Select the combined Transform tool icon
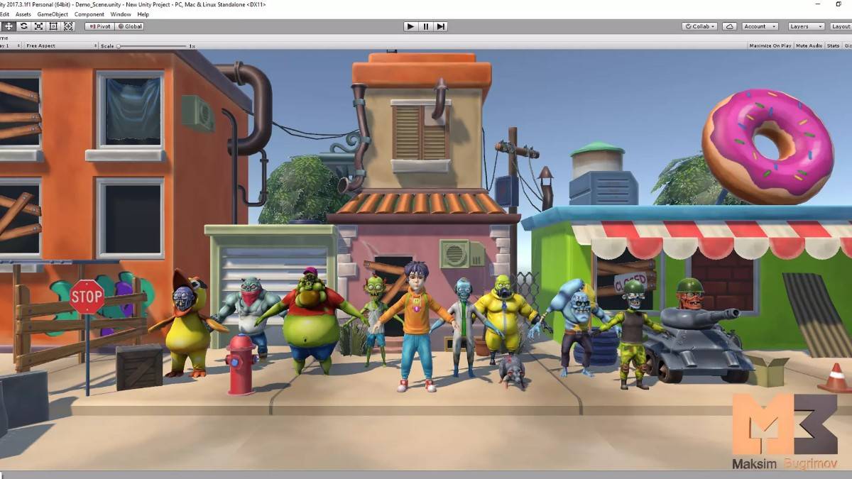This screenshot has width=852, height=479. point(68,26)
